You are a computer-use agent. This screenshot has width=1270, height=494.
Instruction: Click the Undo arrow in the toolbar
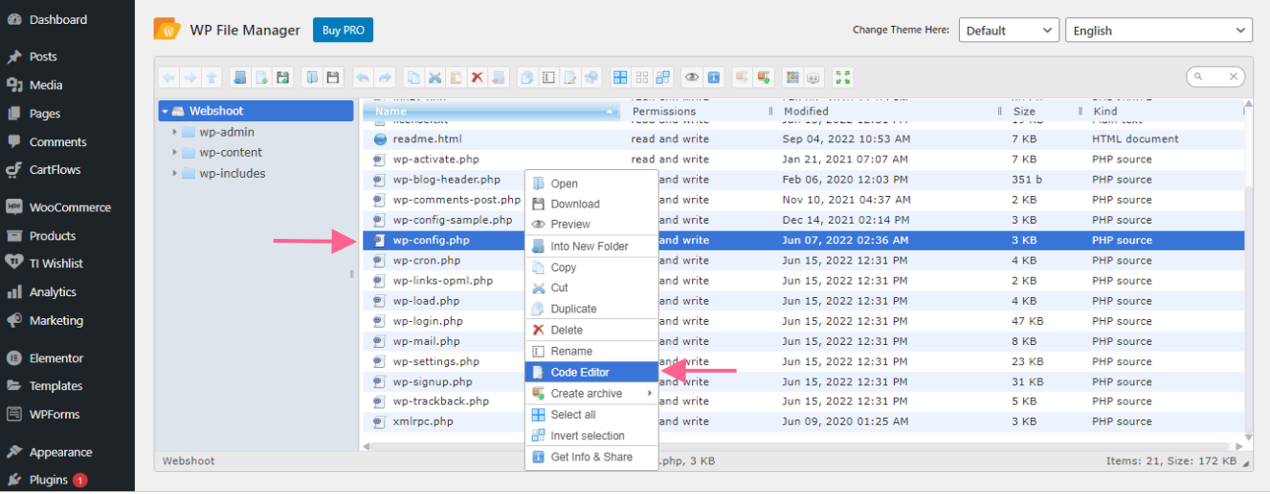click(363, 77)
